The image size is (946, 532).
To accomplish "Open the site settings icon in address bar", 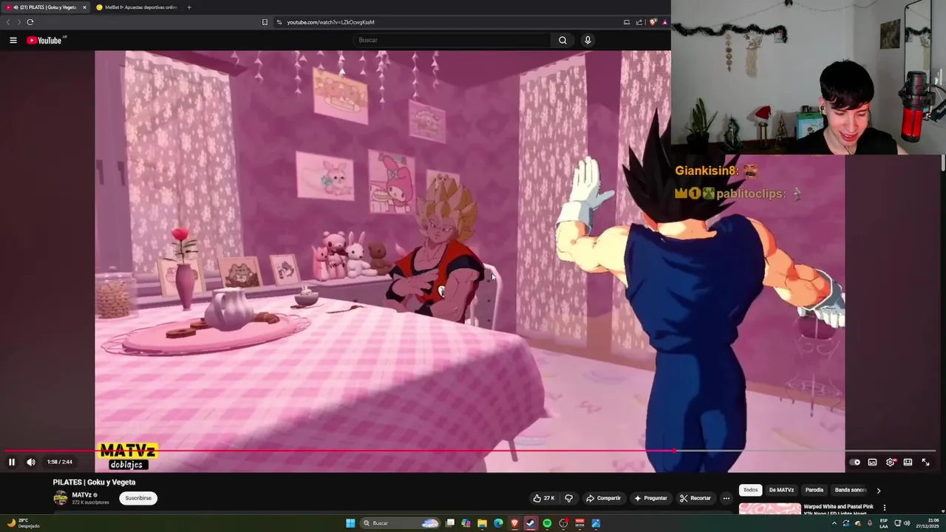I will point(279,22).
